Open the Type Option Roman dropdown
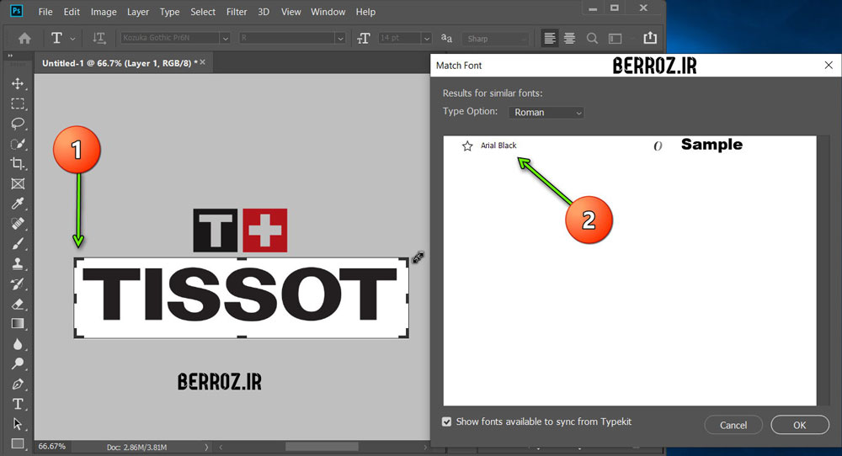Screen dimensions: 842x456 point(546,113)
